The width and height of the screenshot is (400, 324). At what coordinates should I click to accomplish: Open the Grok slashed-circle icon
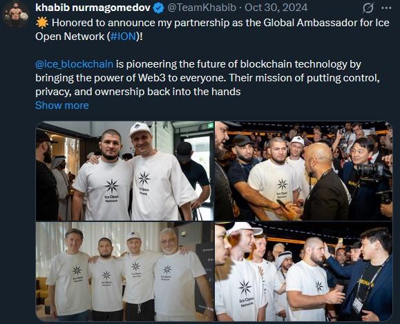(368, 8)
